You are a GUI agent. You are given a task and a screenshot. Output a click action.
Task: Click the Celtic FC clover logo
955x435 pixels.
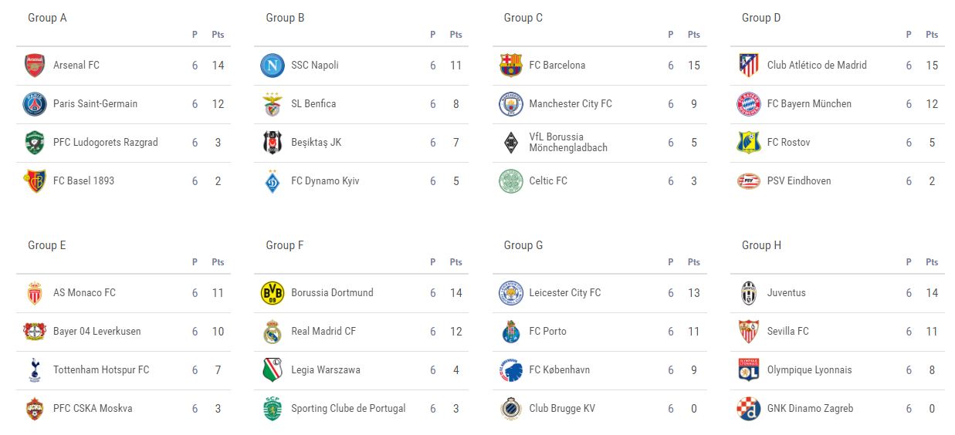pyautogui.click(x=510, y=181)
